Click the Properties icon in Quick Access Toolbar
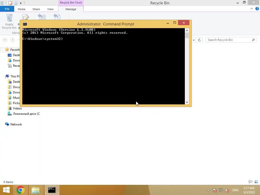 [x=10, y=3]
